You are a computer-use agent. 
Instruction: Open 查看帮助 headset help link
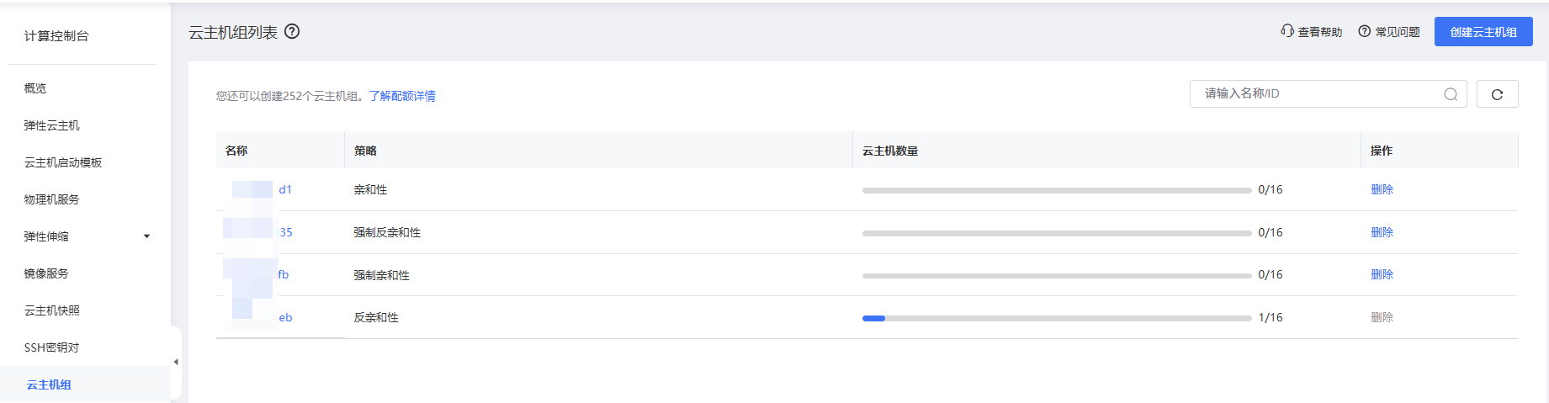tap(1312, 32)
